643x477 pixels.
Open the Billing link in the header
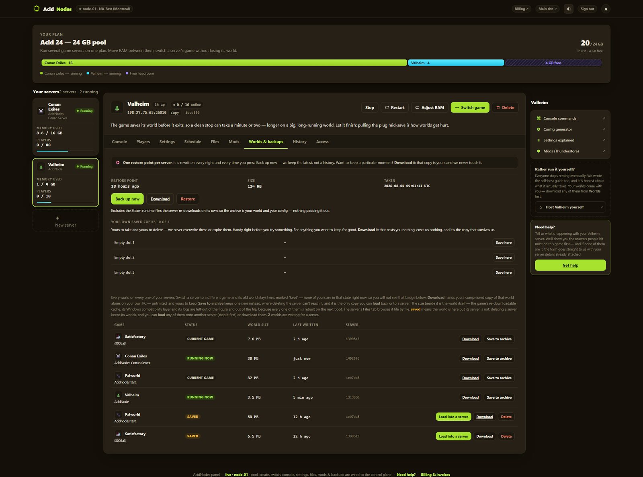pyautogui.click(x=522, y=9)
